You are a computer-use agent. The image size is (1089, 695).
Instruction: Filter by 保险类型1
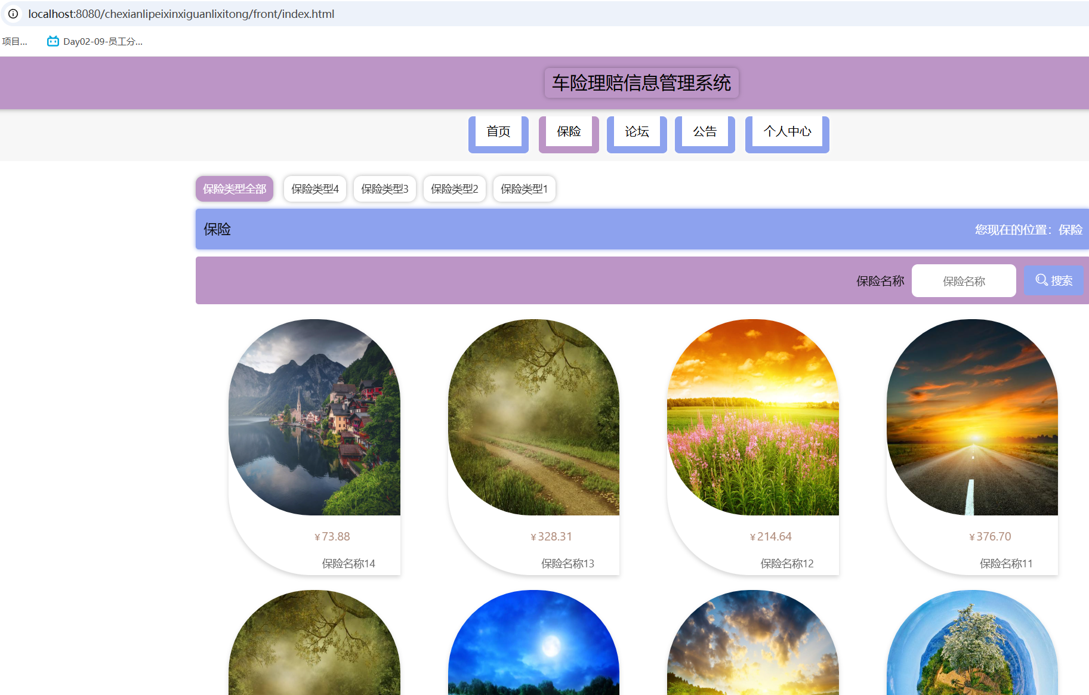coord(525,189)
